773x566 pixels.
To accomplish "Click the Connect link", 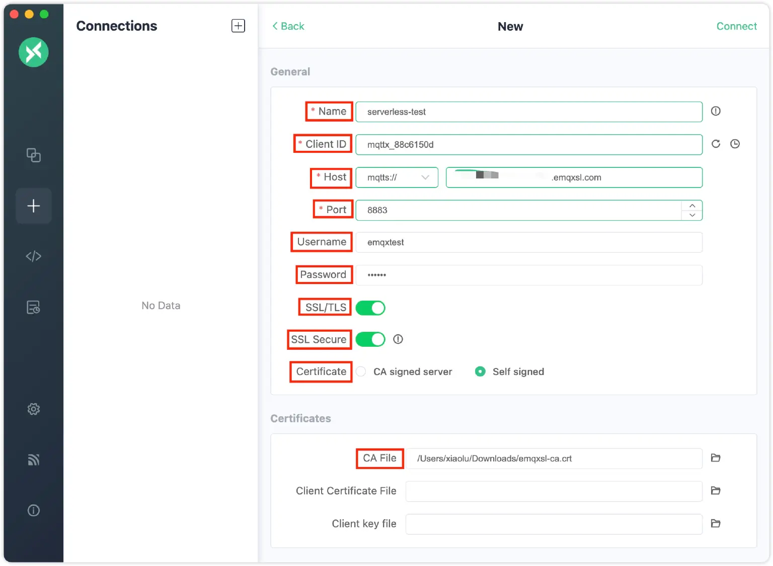I will coord(736,26).
